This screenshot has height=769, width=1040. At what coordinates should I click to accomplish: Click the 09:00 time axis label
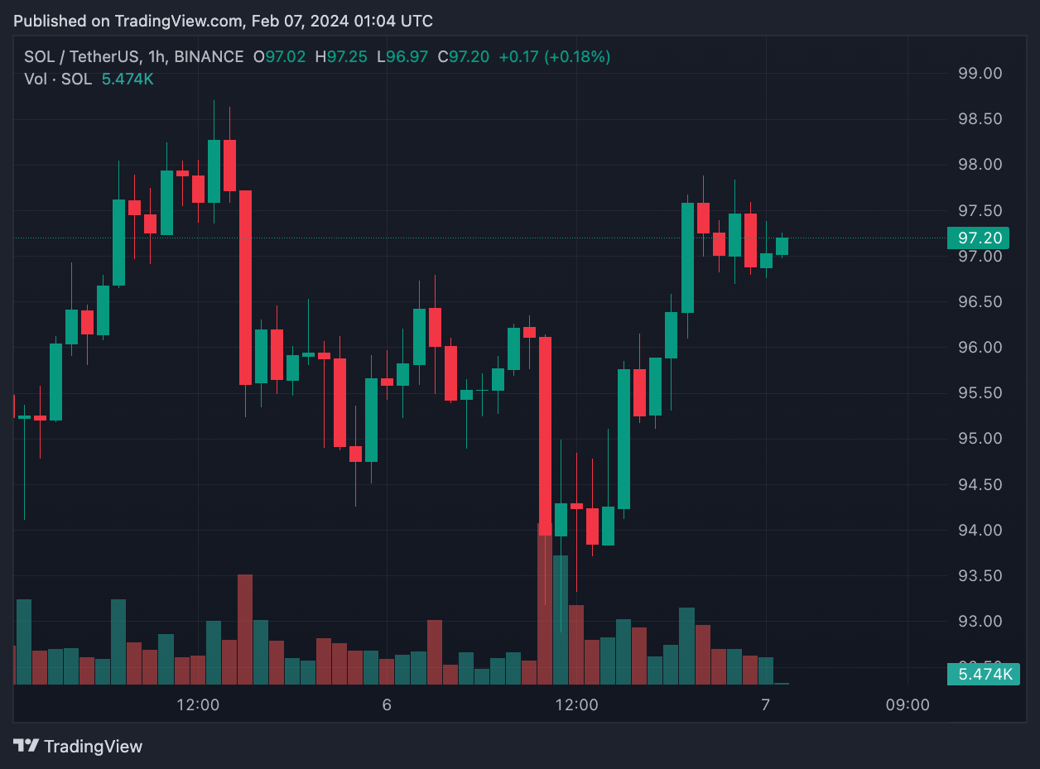click(908, 705)
